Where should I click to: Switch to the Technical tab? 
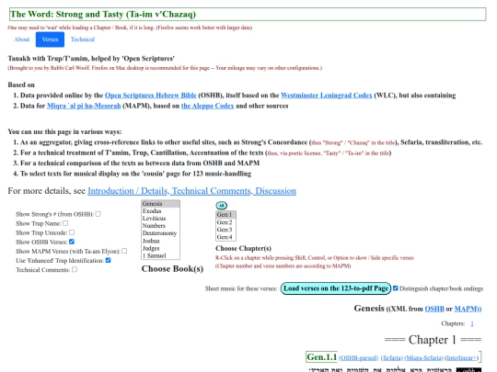point(83,39)
